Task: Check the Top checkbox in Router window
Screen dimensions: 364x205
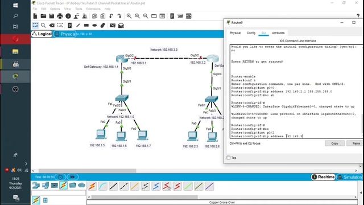Action: coord(229,158)
